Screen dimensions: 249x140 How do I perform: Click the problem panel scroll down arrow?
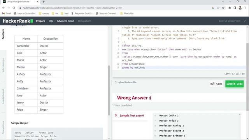[x=109, y=138]
